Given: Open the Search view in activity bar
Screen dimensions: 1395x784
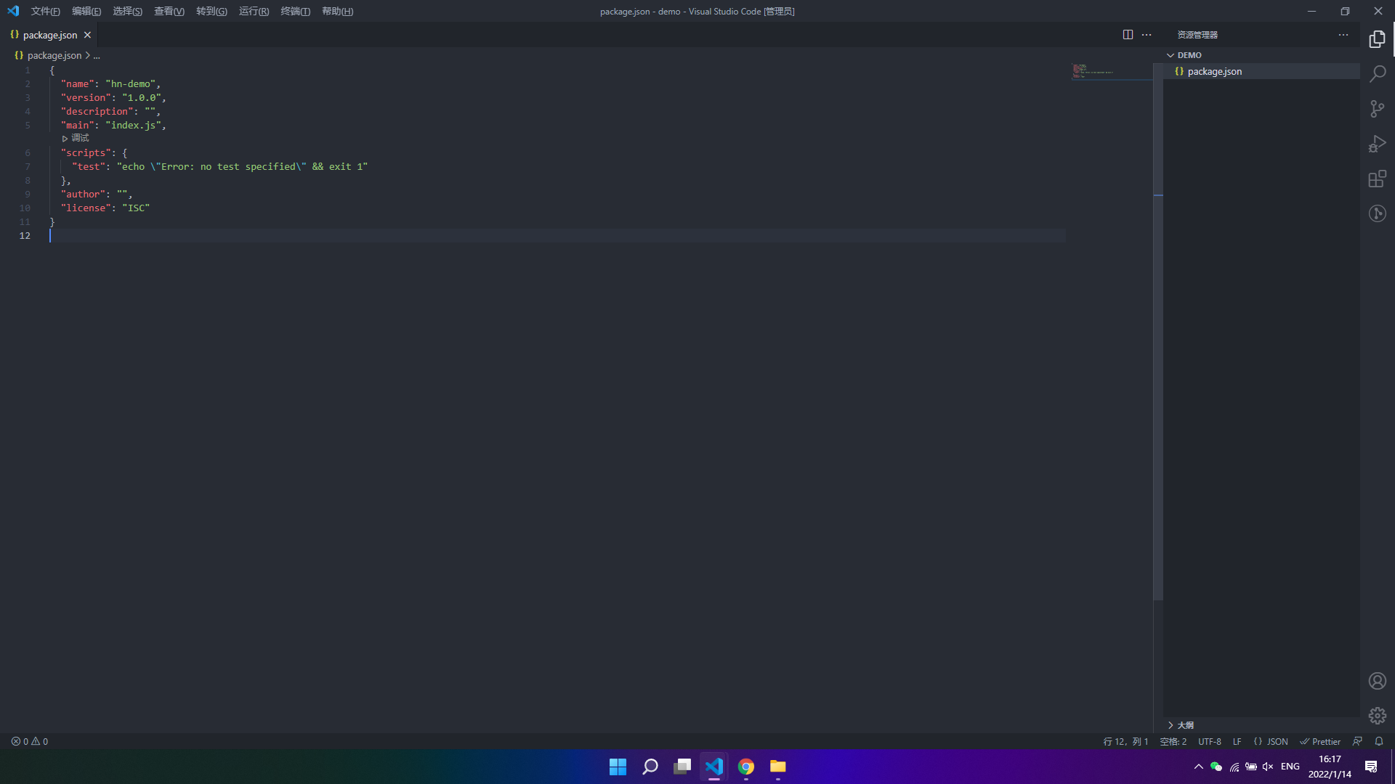Looking at the screenshot, I should click(x=1377, y=74).
